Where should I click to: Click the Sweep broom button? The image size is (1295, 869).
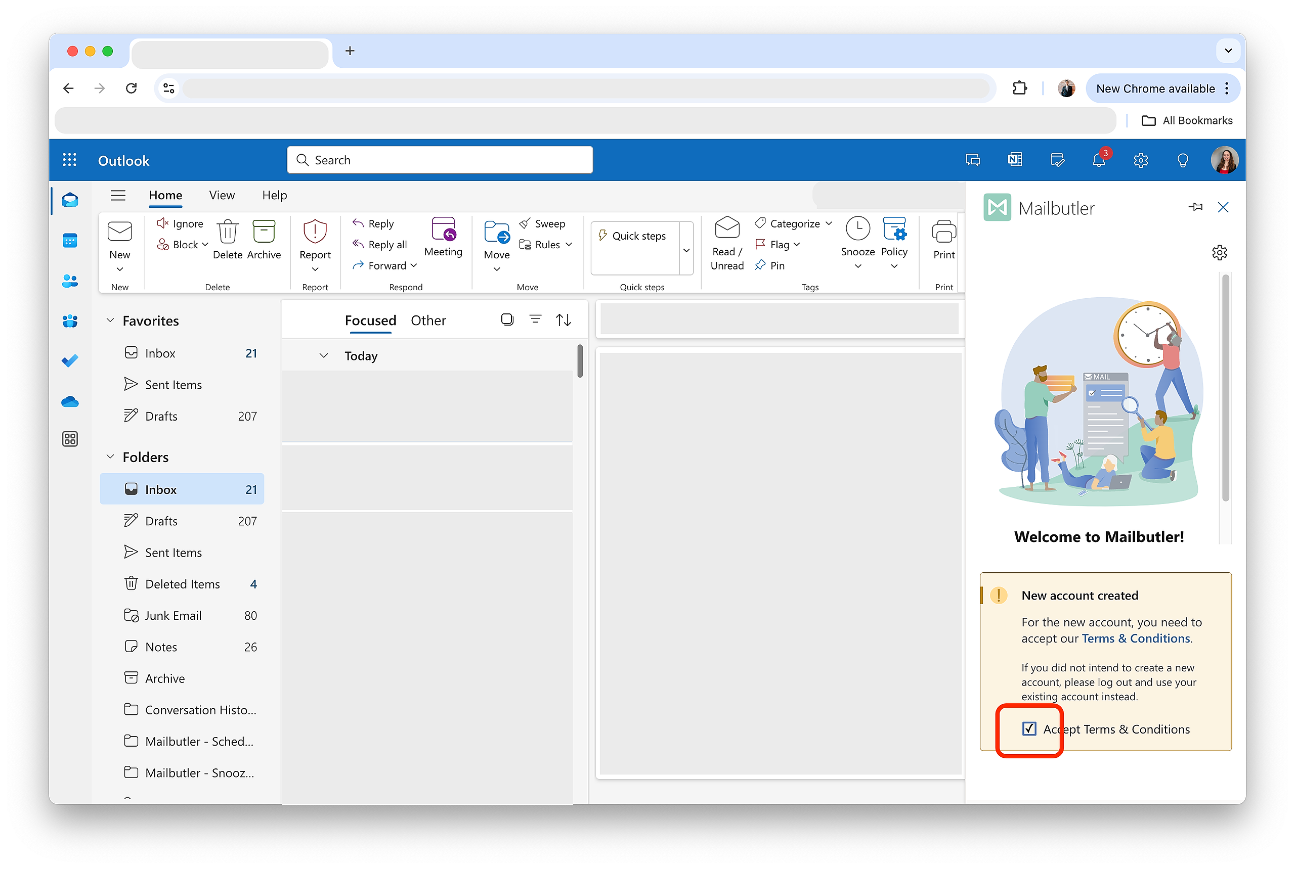[542, 223]
